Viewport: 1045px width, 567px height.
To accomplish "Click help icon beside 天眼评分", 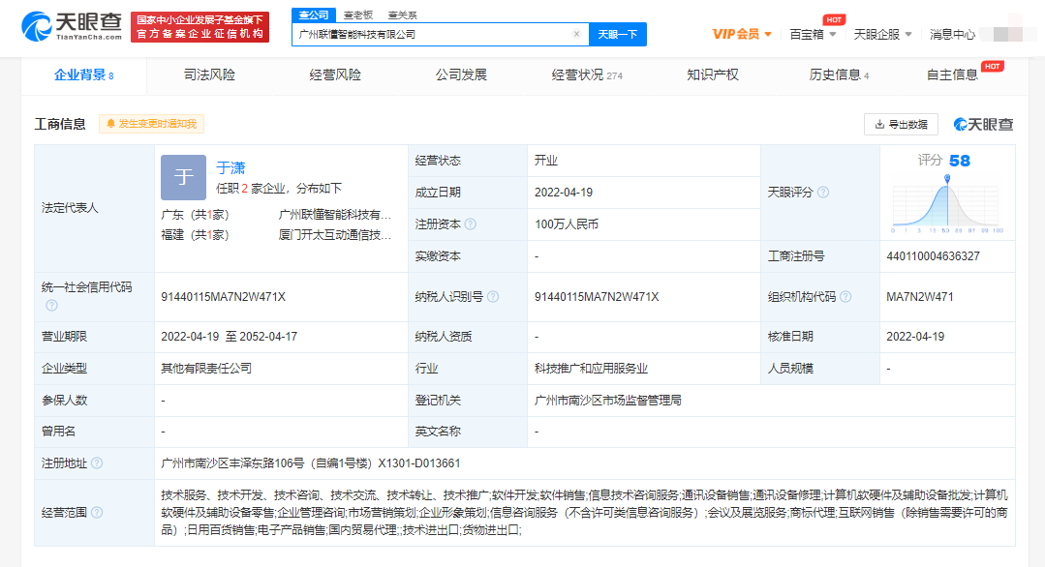I will [x=823, y=193].
